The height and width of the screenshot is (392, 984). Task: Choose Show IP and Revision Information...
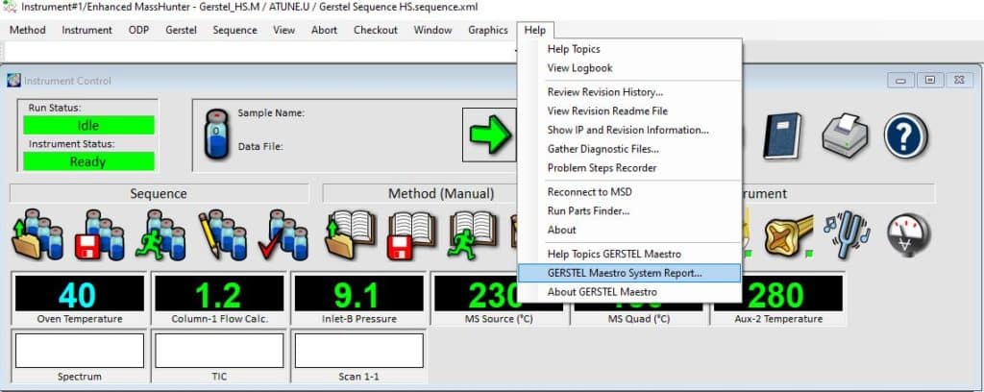click(x=628, y=130)
